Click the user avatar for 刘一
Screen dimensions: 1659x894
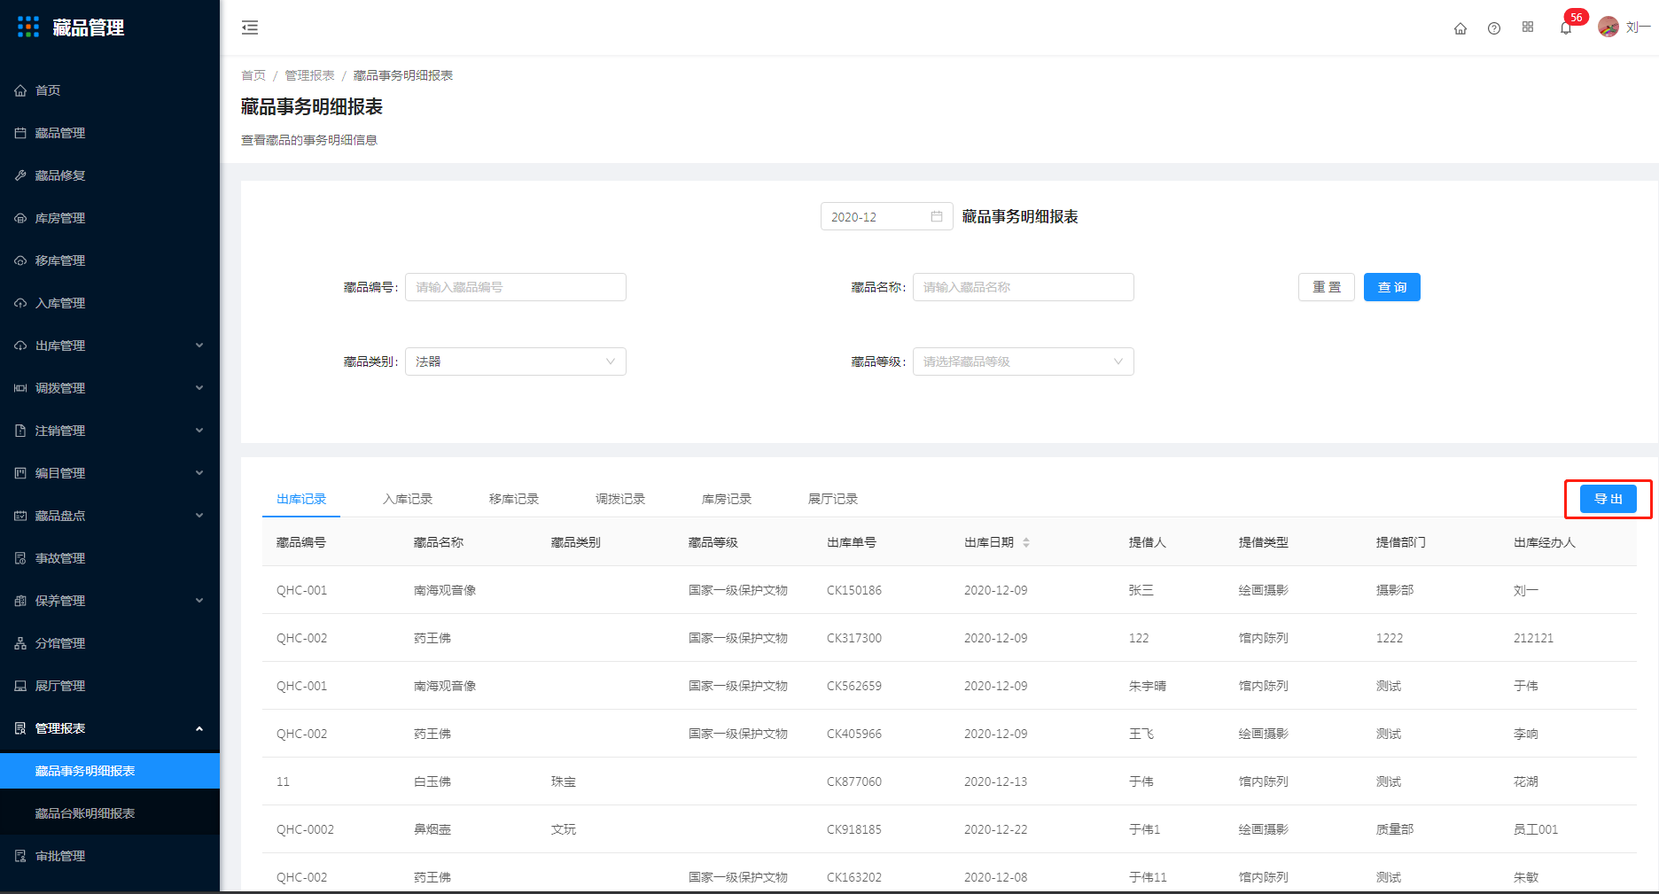1608,27
